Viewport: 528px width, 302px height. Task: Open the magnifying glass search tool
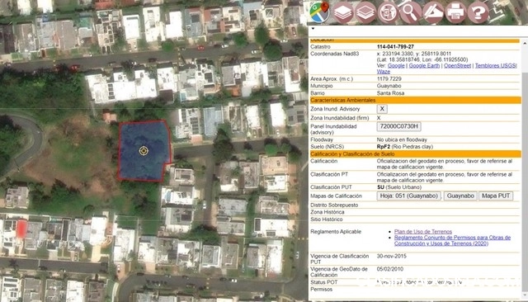point(411,12)
